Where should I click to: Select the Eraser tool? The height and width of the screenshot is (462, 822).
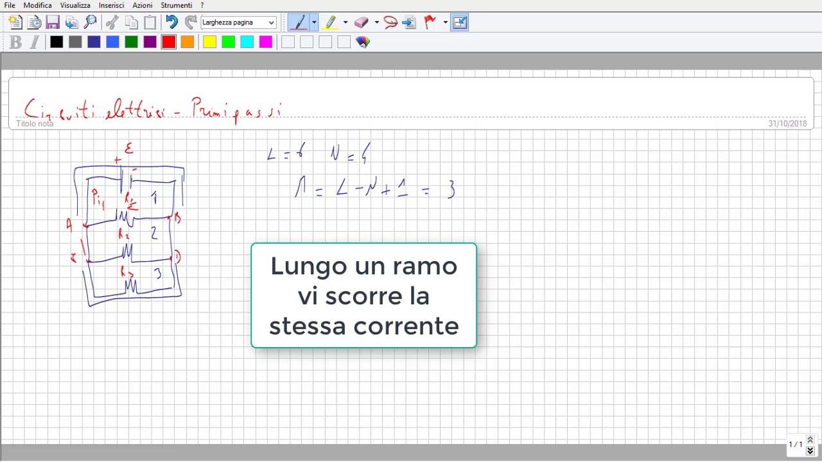(x=361, y=22)
